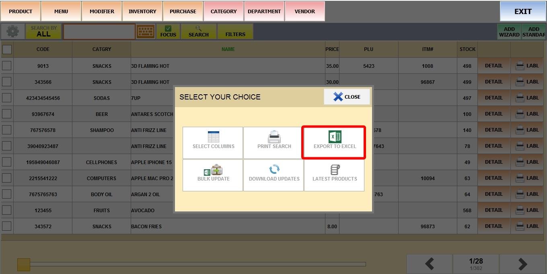547x274 pixels.
Task: Click the Export to Excel icon
Action: tap(335, 137)
